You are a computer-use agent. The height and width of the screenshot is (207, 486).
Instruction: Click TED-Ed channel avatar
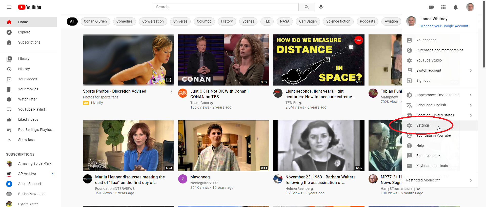278,93
